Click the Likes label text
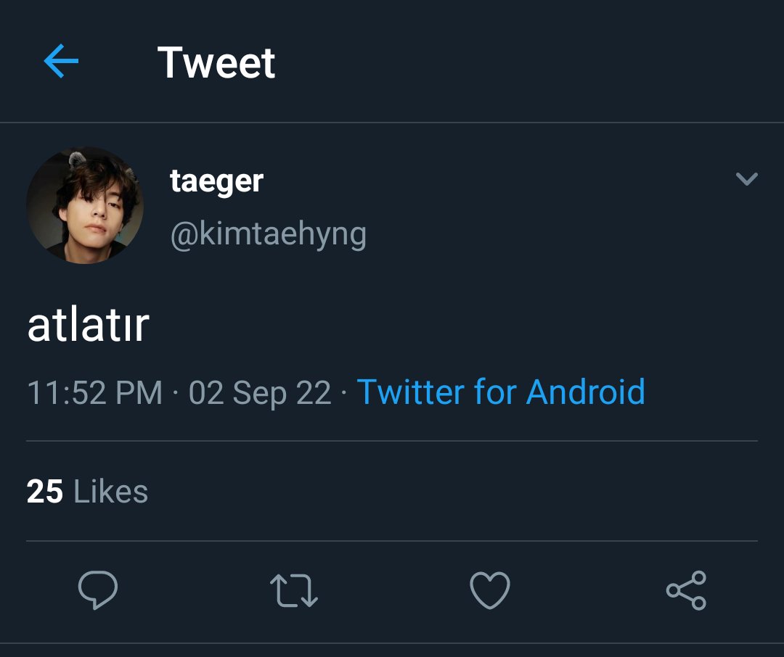This screenshot has height=657, width=784. [111, 492]
